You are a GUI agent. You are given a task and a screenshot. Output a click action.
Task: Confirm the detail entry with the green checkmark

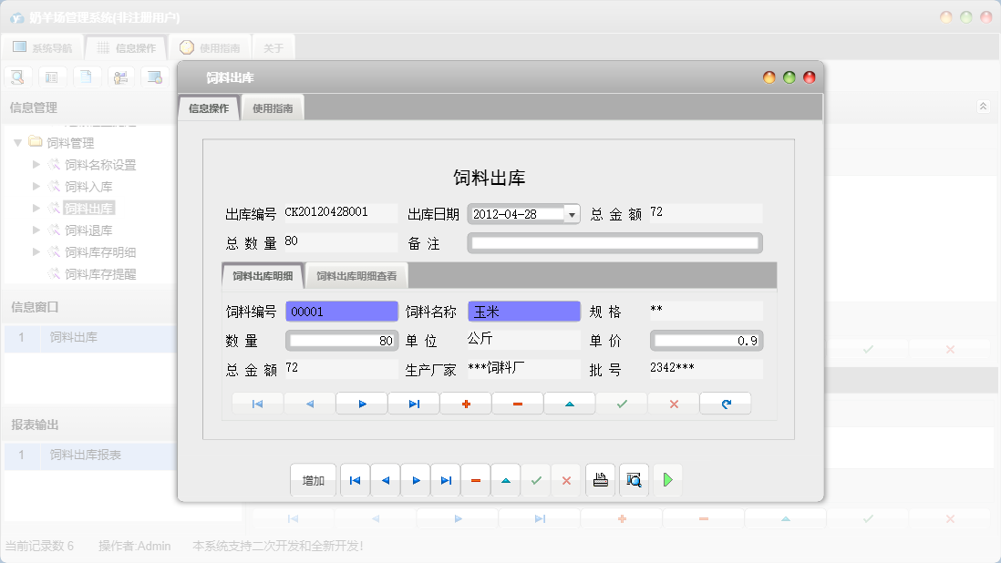point(621,403)
